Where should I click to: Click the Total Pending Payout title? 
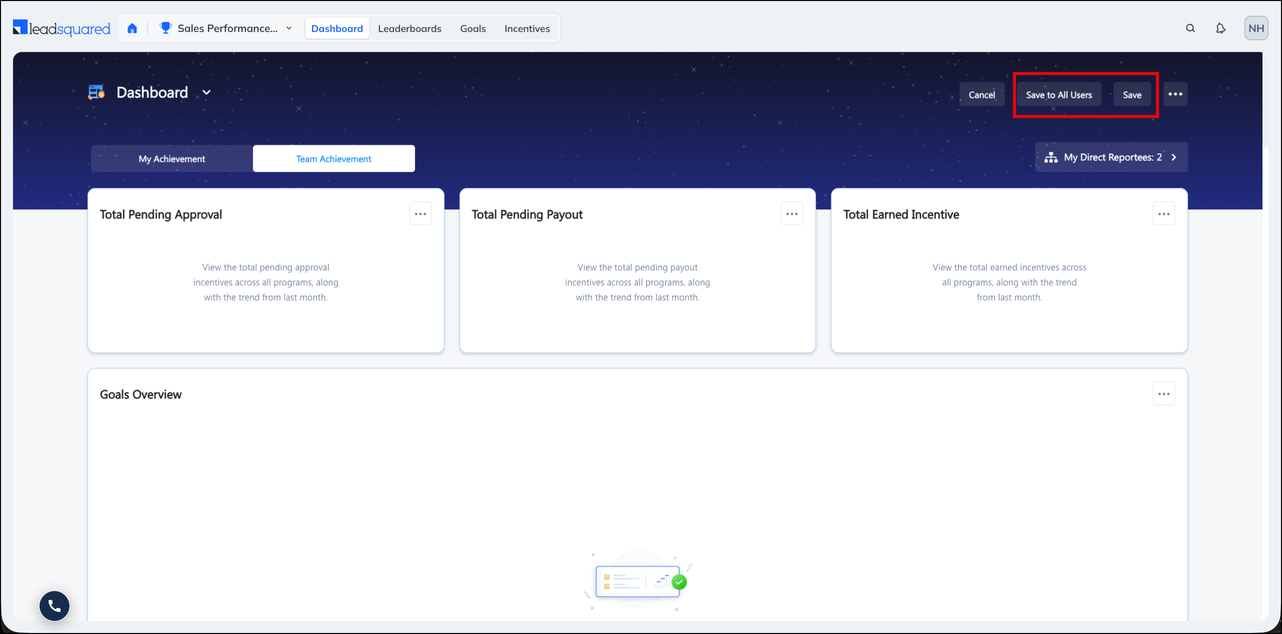tap(527, 214)
